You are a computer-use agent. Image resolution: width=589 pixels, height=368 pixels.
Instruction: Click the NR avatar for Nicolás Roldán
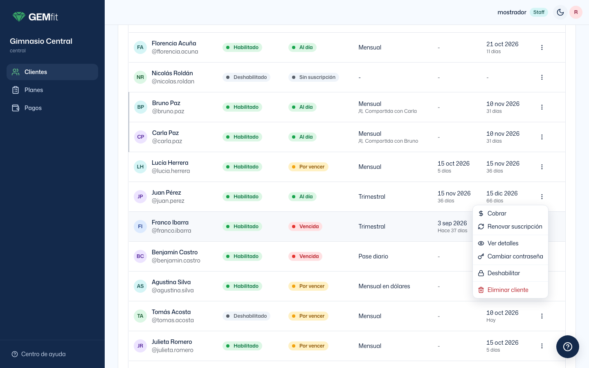[140, 77]
